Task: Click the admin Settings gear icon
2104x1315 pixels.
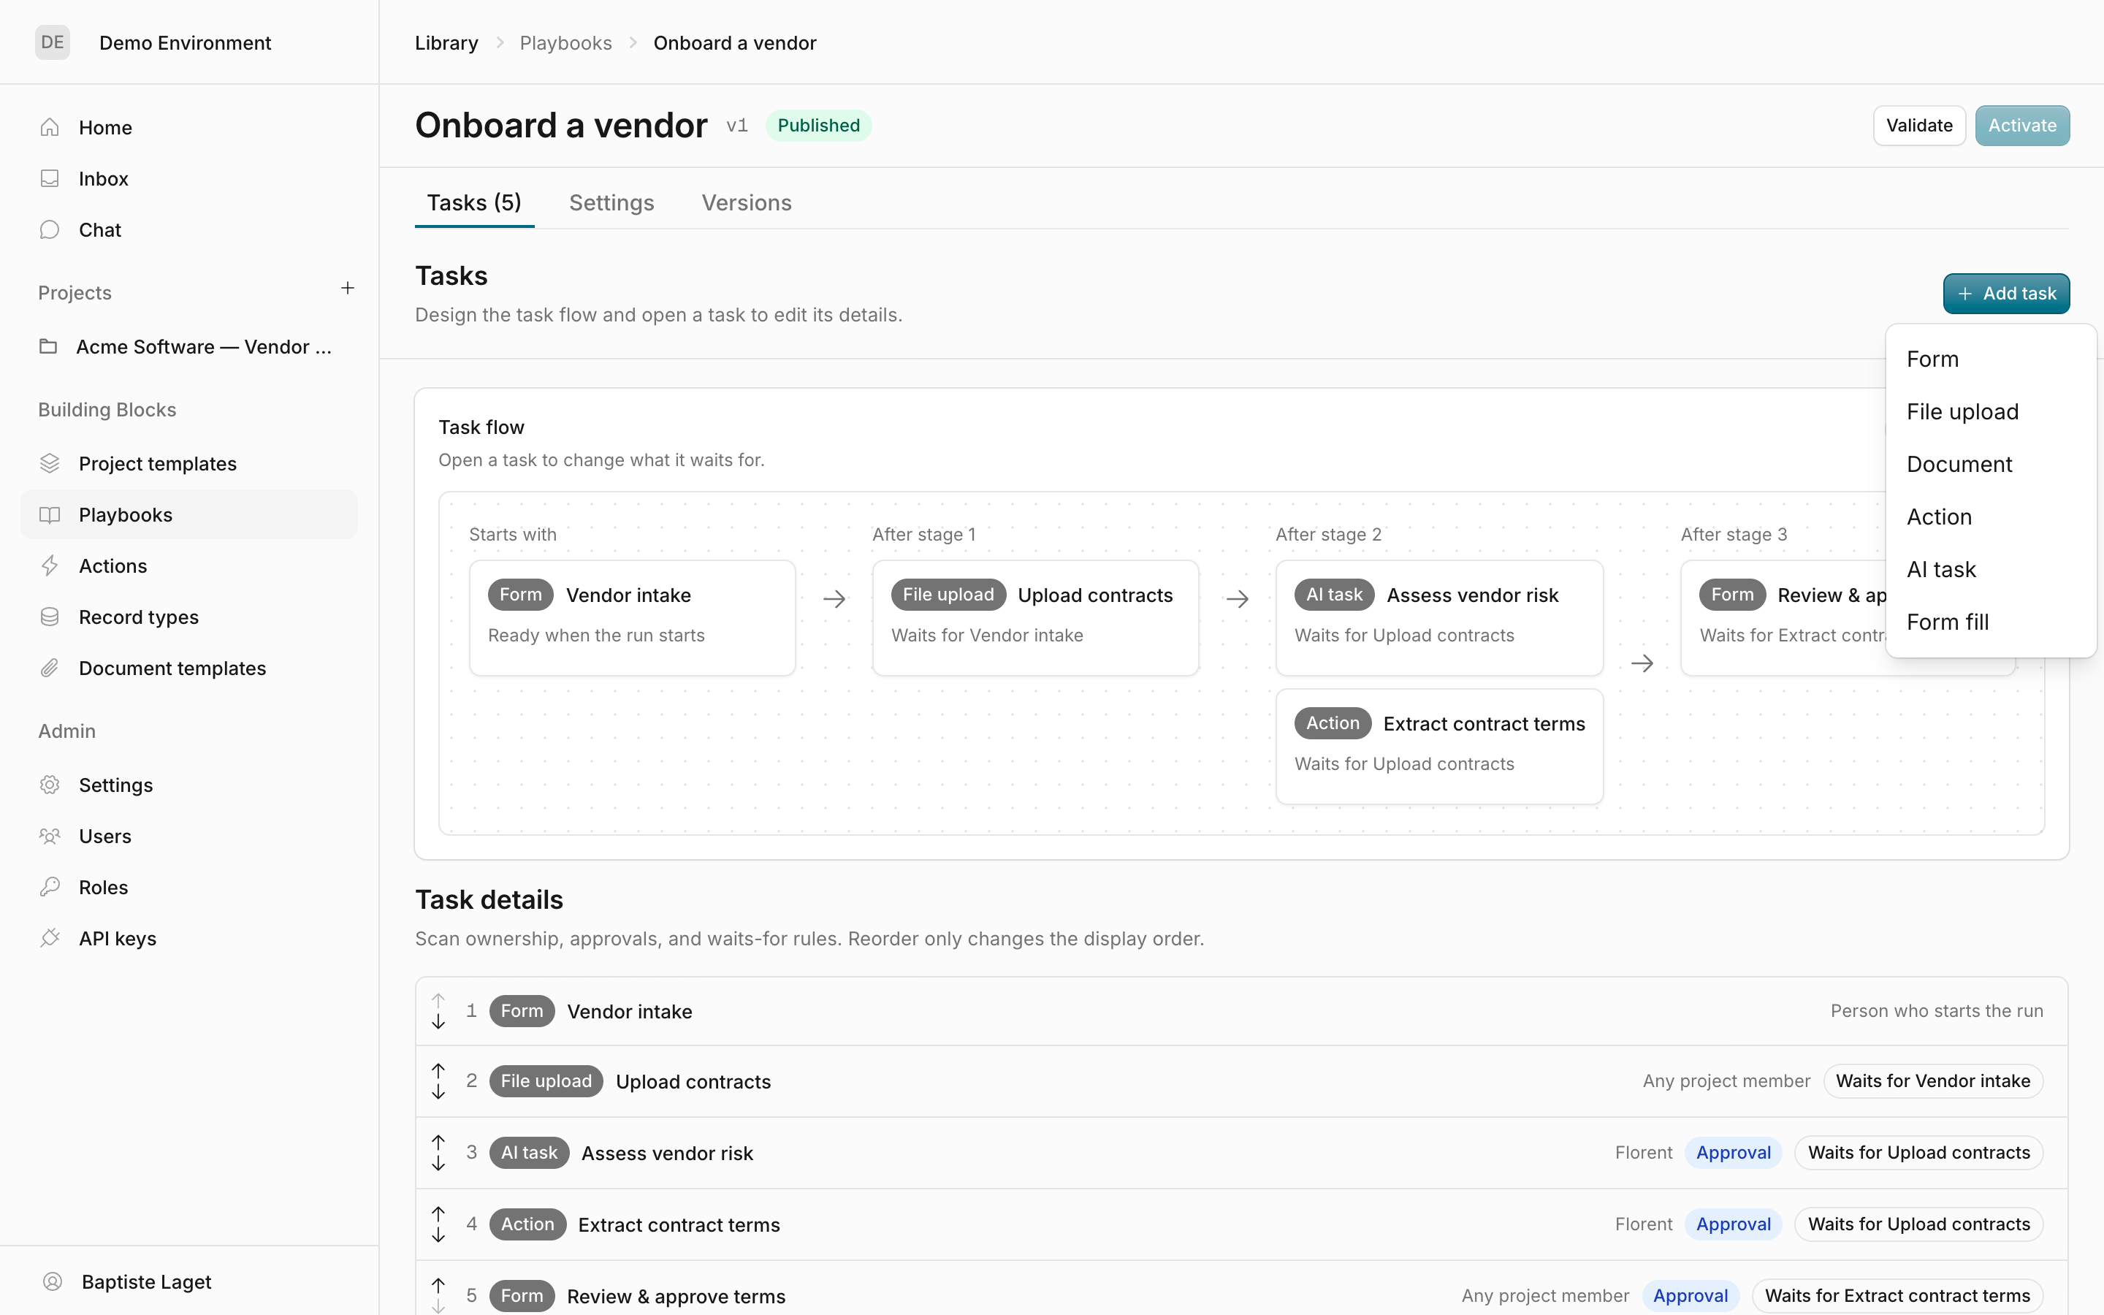Action: pyautogui.click(x=50, y=785)
